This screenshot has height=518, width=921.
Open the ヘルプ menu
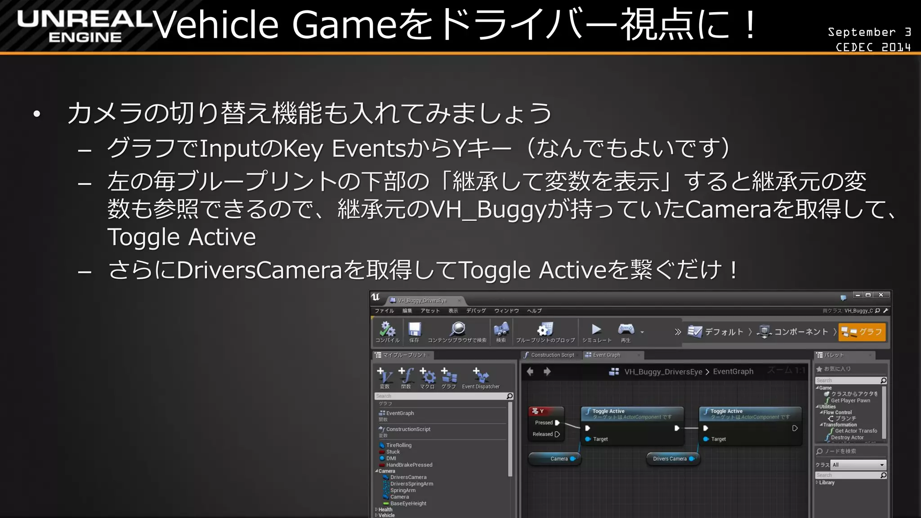[534, 311]
